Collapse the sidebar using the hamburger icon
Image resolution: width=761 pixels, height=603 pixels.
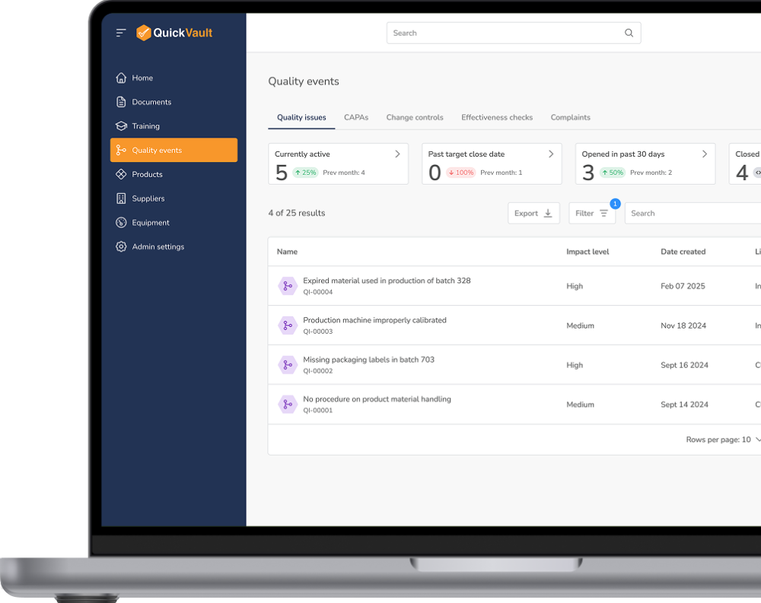pos(121,33)
